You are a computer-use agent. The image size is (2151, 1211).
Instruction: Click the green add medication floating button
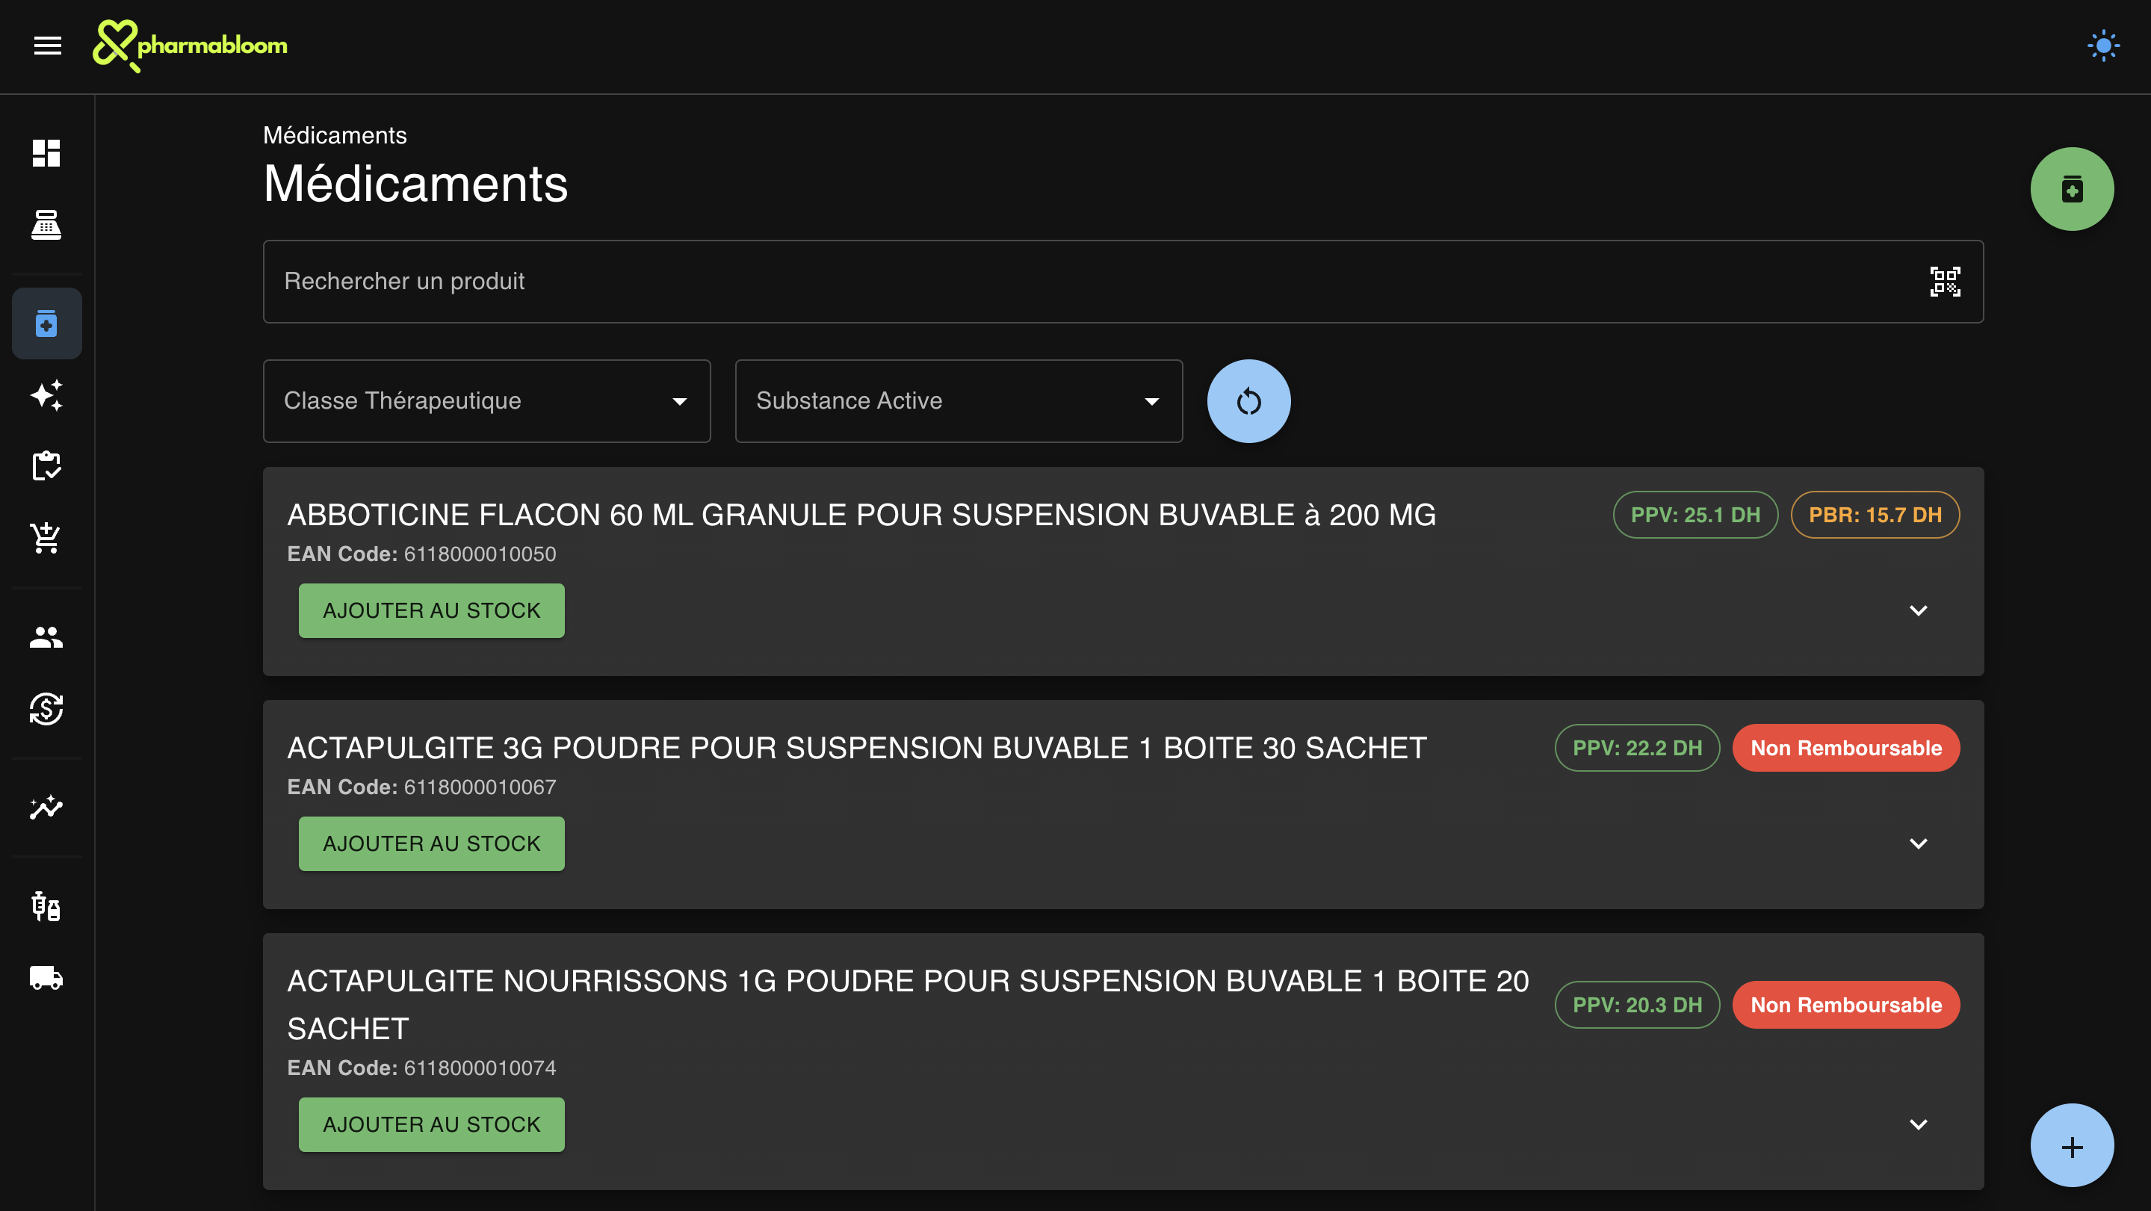tap(2072, 189)
